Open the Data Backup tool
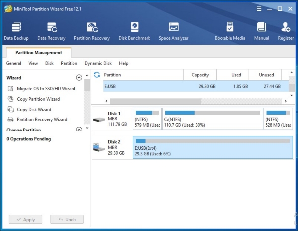Image resolution: width=298 pixels, height=231 pixels. coord(16,31)
